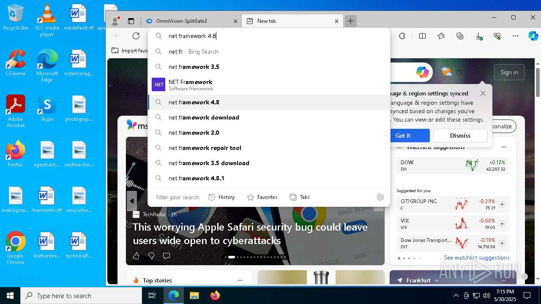Show hidden system tray icons
Viewport: 541px width, 304px height.
(x=456, y=296)
